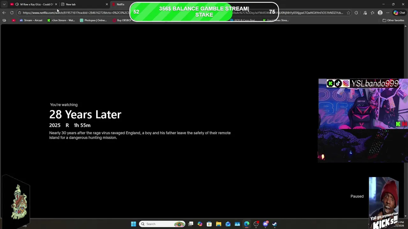Viewport: 408px width, 229px height.
Task: Launch Copilot from the taskbar
Action: click(200, 224)
